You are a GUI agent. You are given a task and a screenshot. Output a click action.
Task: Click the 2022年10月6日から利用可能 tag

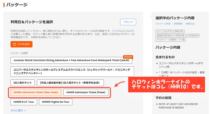(x=170, y=36)
